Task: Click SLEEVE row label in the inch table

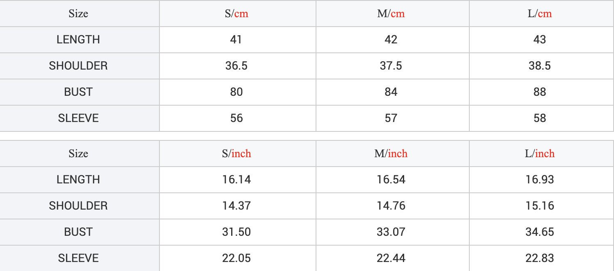Action: pos(78,258)
